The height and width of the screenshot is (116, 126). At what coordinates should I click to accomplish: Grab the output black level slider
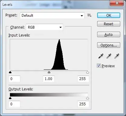[x=10, y=98]
